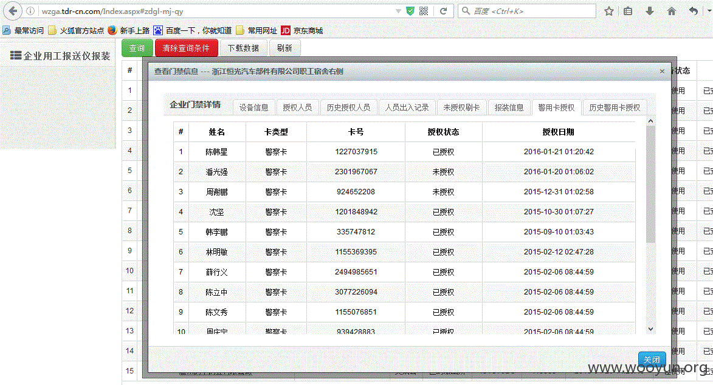Switch to 授权人员 tab
The width and height of the screenshot is (713, 385).
point(297,107)
